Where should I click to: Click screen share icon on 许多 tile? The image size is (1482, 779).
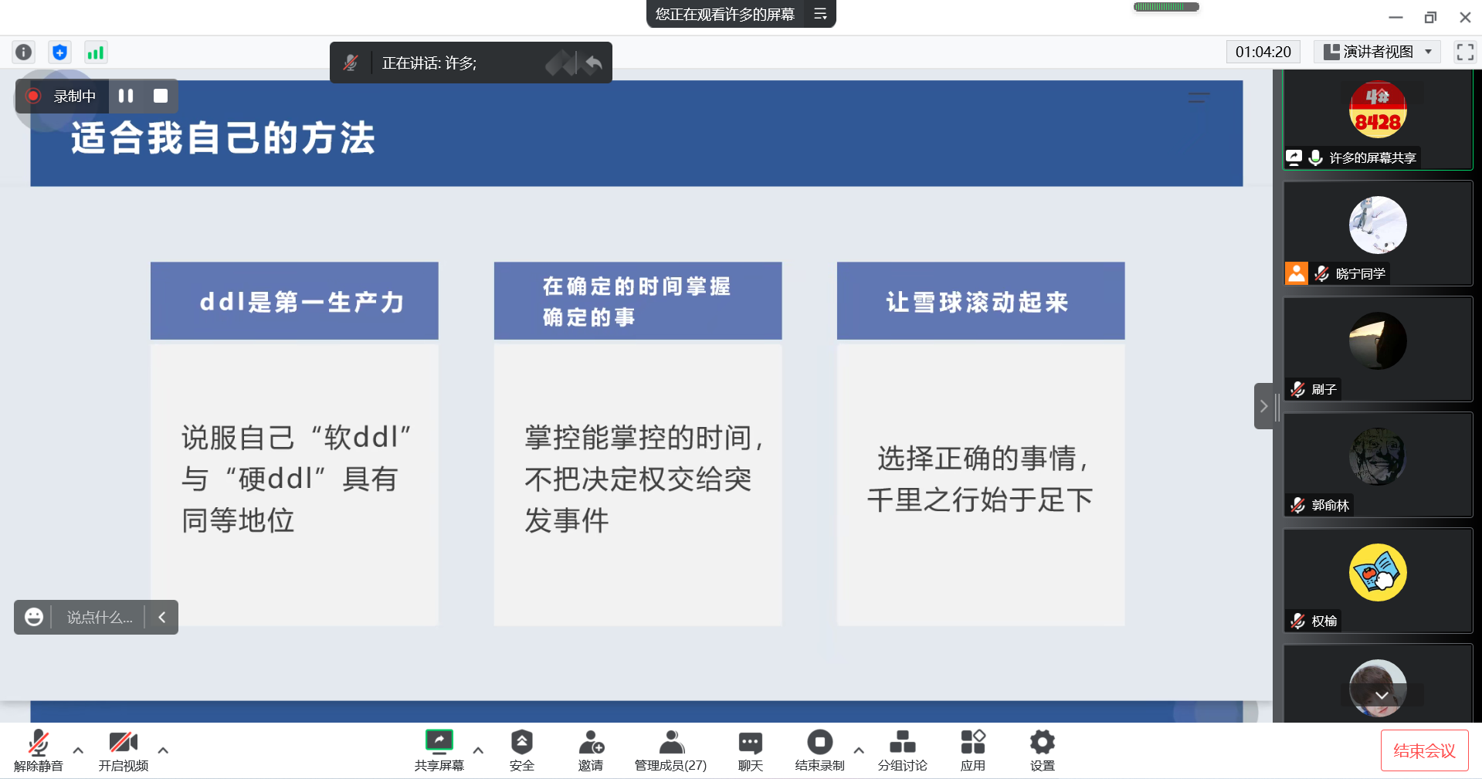tap(1294, 157)
